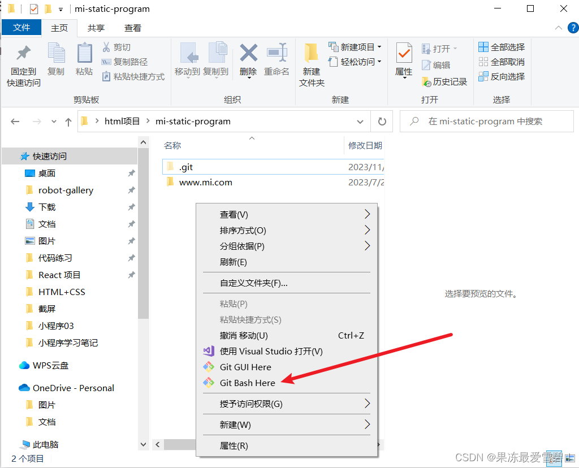Screen dimensions: 579x468
Task: Open the address bar dropdown chevron
Action: tap(361, 121)
